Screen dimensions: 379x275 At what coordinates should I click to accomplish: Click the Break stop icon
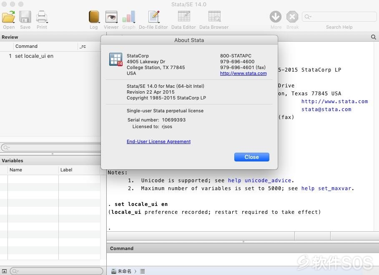point(292,17)
